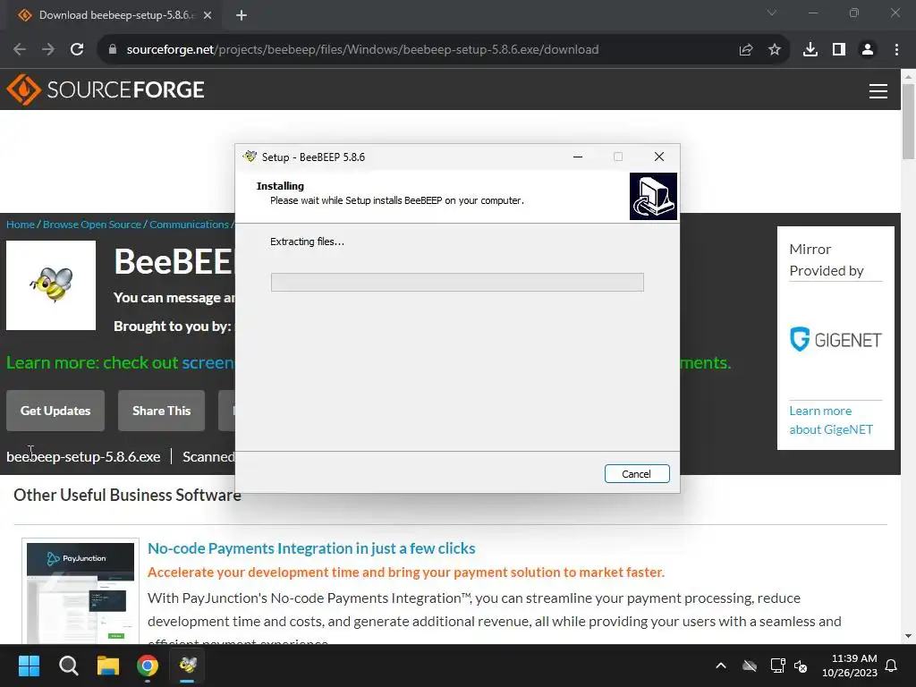The image size is (916, 687).
Task: Open the SourceForge hamburger menu
Action: click(878, 91)
